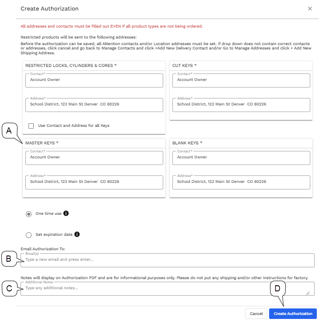This screenshot has width=319, height=322.
Task: Check Use Contact and Address for all Keys
Action: tap(31, 126)
